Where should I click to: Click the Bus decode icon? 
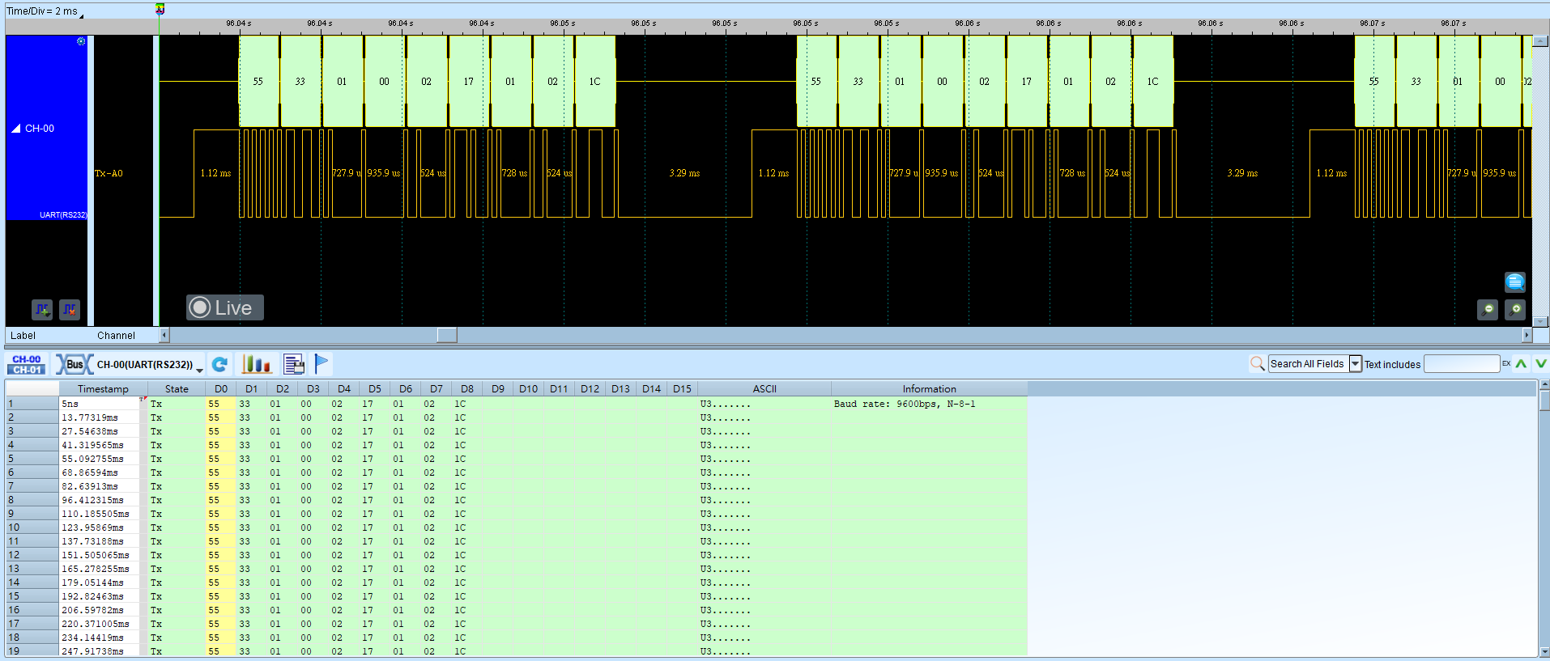[74, 364]
